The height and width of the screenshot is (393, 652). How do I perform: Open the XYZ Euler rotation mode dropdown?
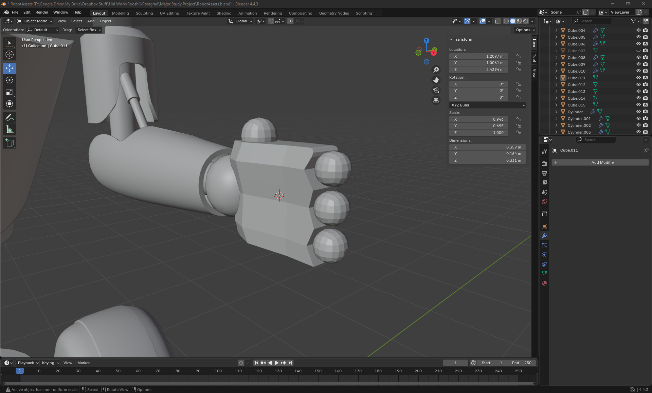coord(487,105)
